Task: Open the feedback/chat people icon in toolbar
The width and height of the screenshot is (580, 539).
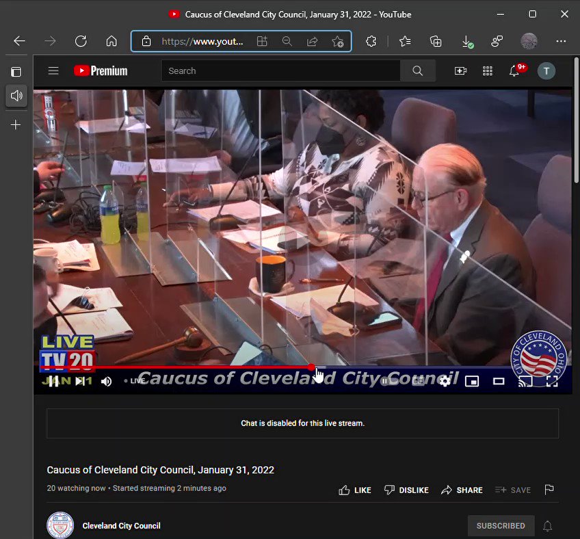Action: pos(497,41)
